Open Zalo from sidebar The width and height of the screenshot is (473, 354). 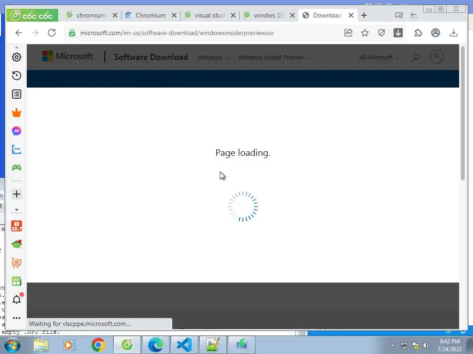coord(17,149)
